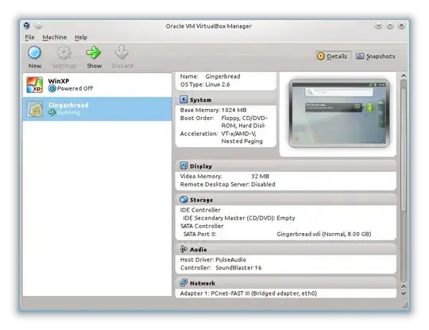The image size is (429, 330).
Task: Click the Gingerbread machine OS icon
Action: coord(34,109)
